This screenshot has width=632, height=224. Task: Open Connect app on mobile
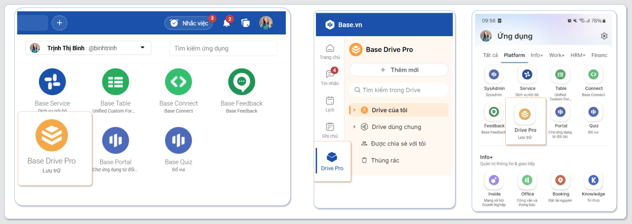coord(594,75)
